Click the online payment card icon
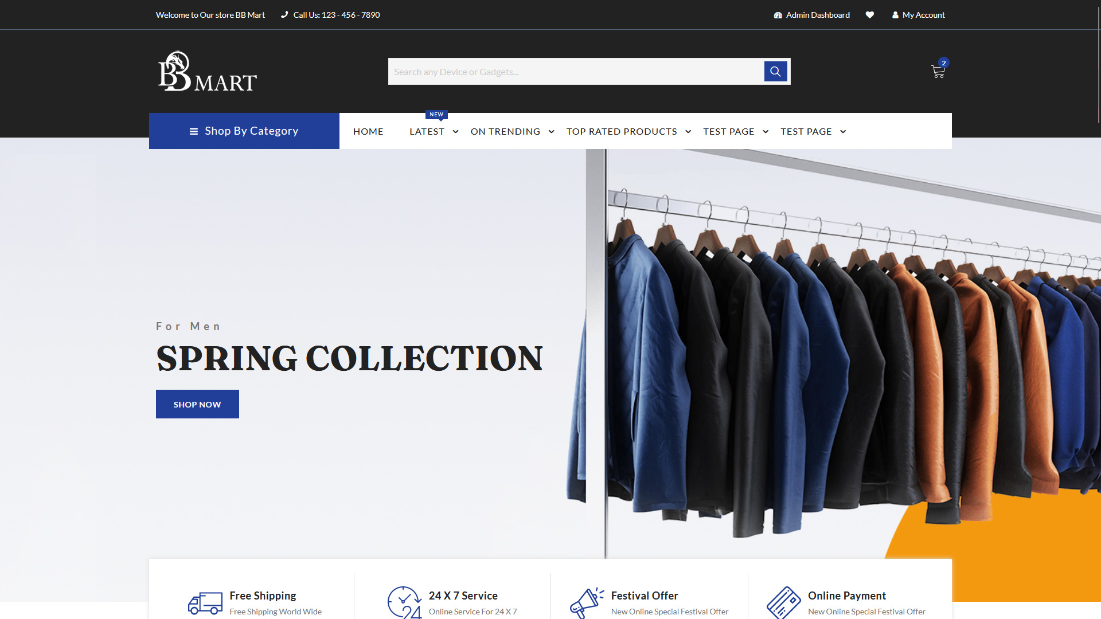The image size is (1101, 619). [x=783, y=603]
